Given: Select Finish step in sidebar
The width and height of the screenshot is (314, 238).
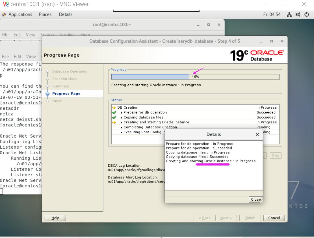Looking at the screenshot, I should (57, 101).
